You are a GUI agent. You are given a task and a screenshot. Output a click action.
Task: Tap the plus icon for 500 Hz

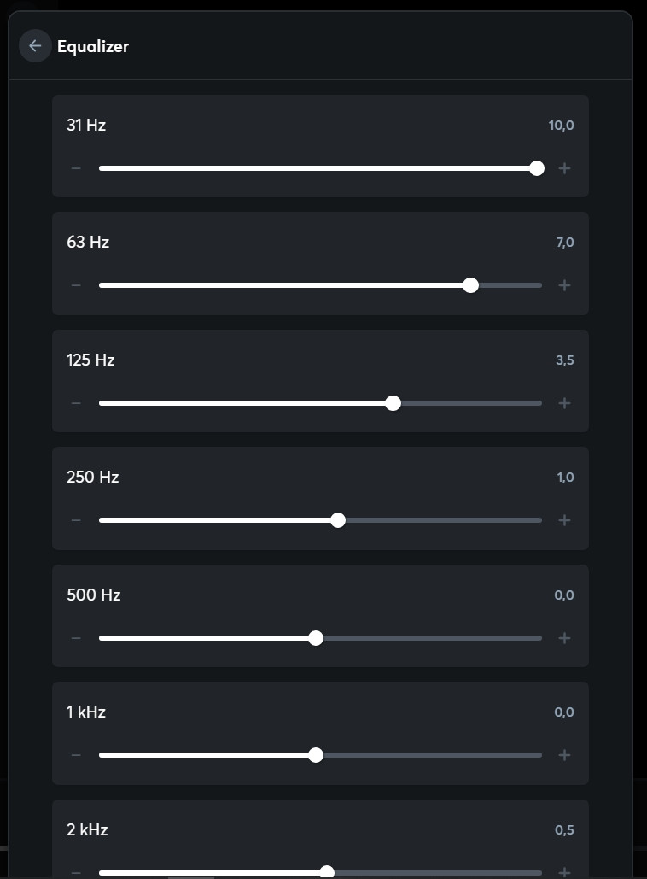(564, 638)
